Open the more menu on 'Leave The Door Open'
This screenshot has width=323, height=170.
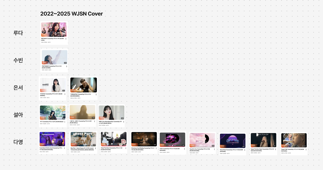tap(276, 150)
